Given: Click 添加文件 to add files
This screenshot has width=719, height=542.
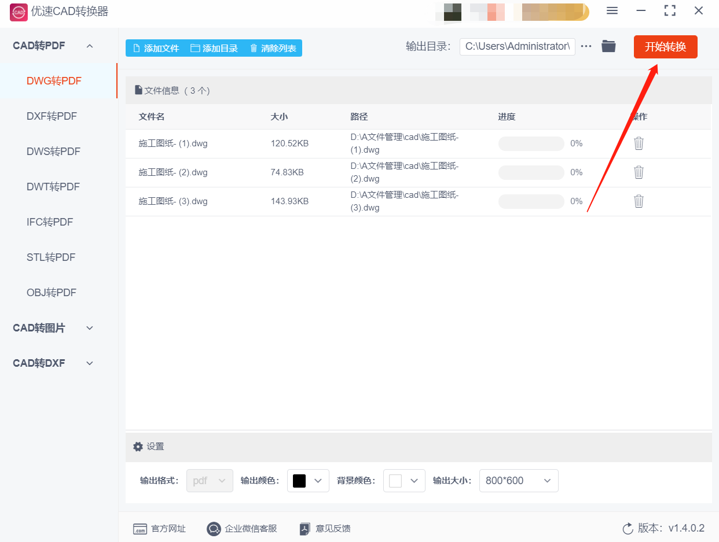Looking at the screenshot, I should coord(156,48).
